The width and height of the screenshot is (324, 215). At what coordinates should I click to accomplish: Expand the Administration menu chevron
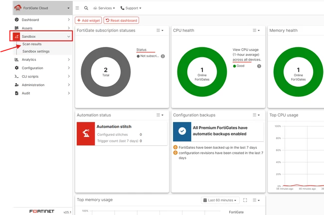pos(69,85)
